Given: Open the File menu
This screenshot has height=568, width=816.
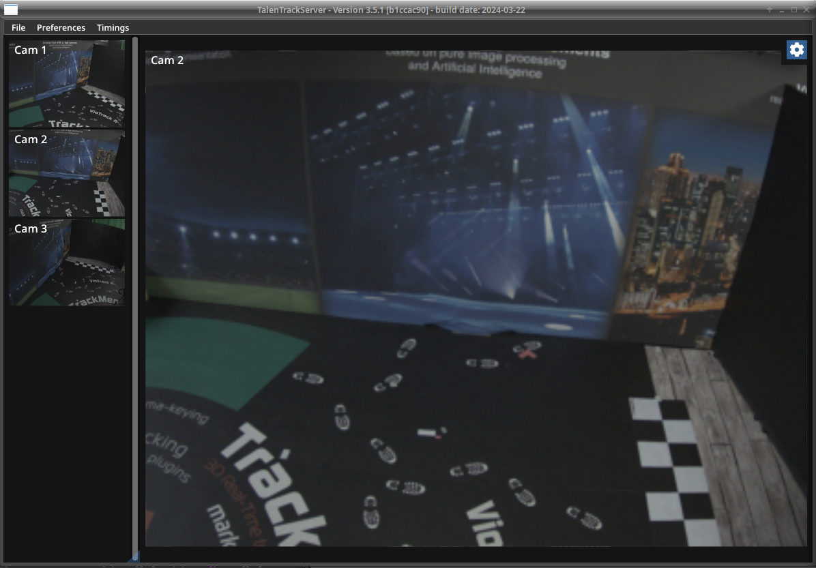Looking at the screenshot, I should 18,28.
